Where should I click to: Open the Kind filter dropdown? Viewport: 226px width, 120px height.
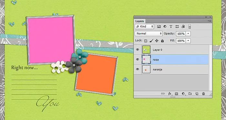point(144,27)
